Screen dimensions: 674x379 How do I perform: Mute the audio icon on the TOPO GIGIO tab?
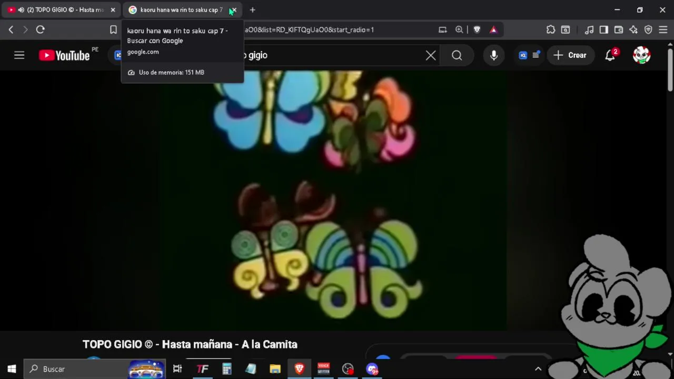pyautogui.click(x=21, y=10)
